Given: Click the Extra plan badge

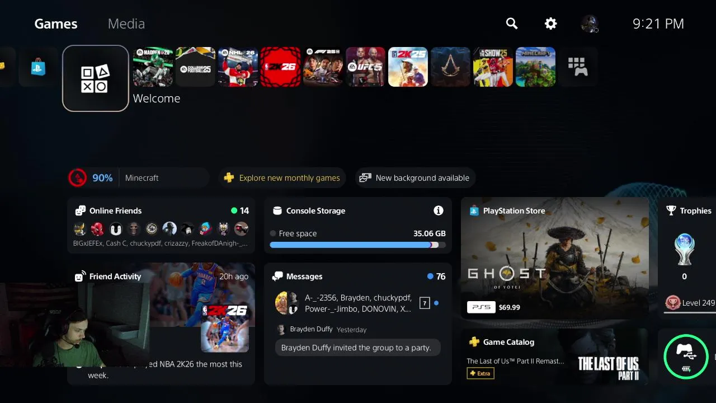Looking at the screenshot, I should coord(481,373).
